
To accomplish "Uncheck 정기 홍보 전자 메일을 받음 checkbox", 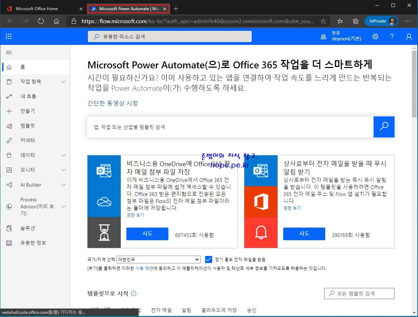I will click(x=208, y=259).
